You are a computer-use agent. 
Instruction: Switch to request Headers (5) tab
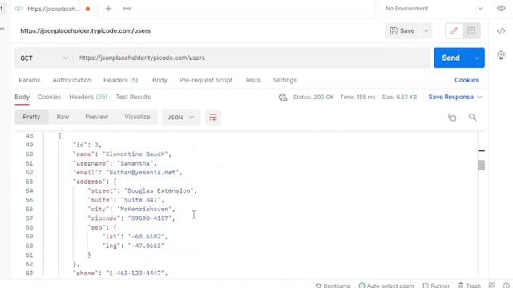click(x=121, y=80)
